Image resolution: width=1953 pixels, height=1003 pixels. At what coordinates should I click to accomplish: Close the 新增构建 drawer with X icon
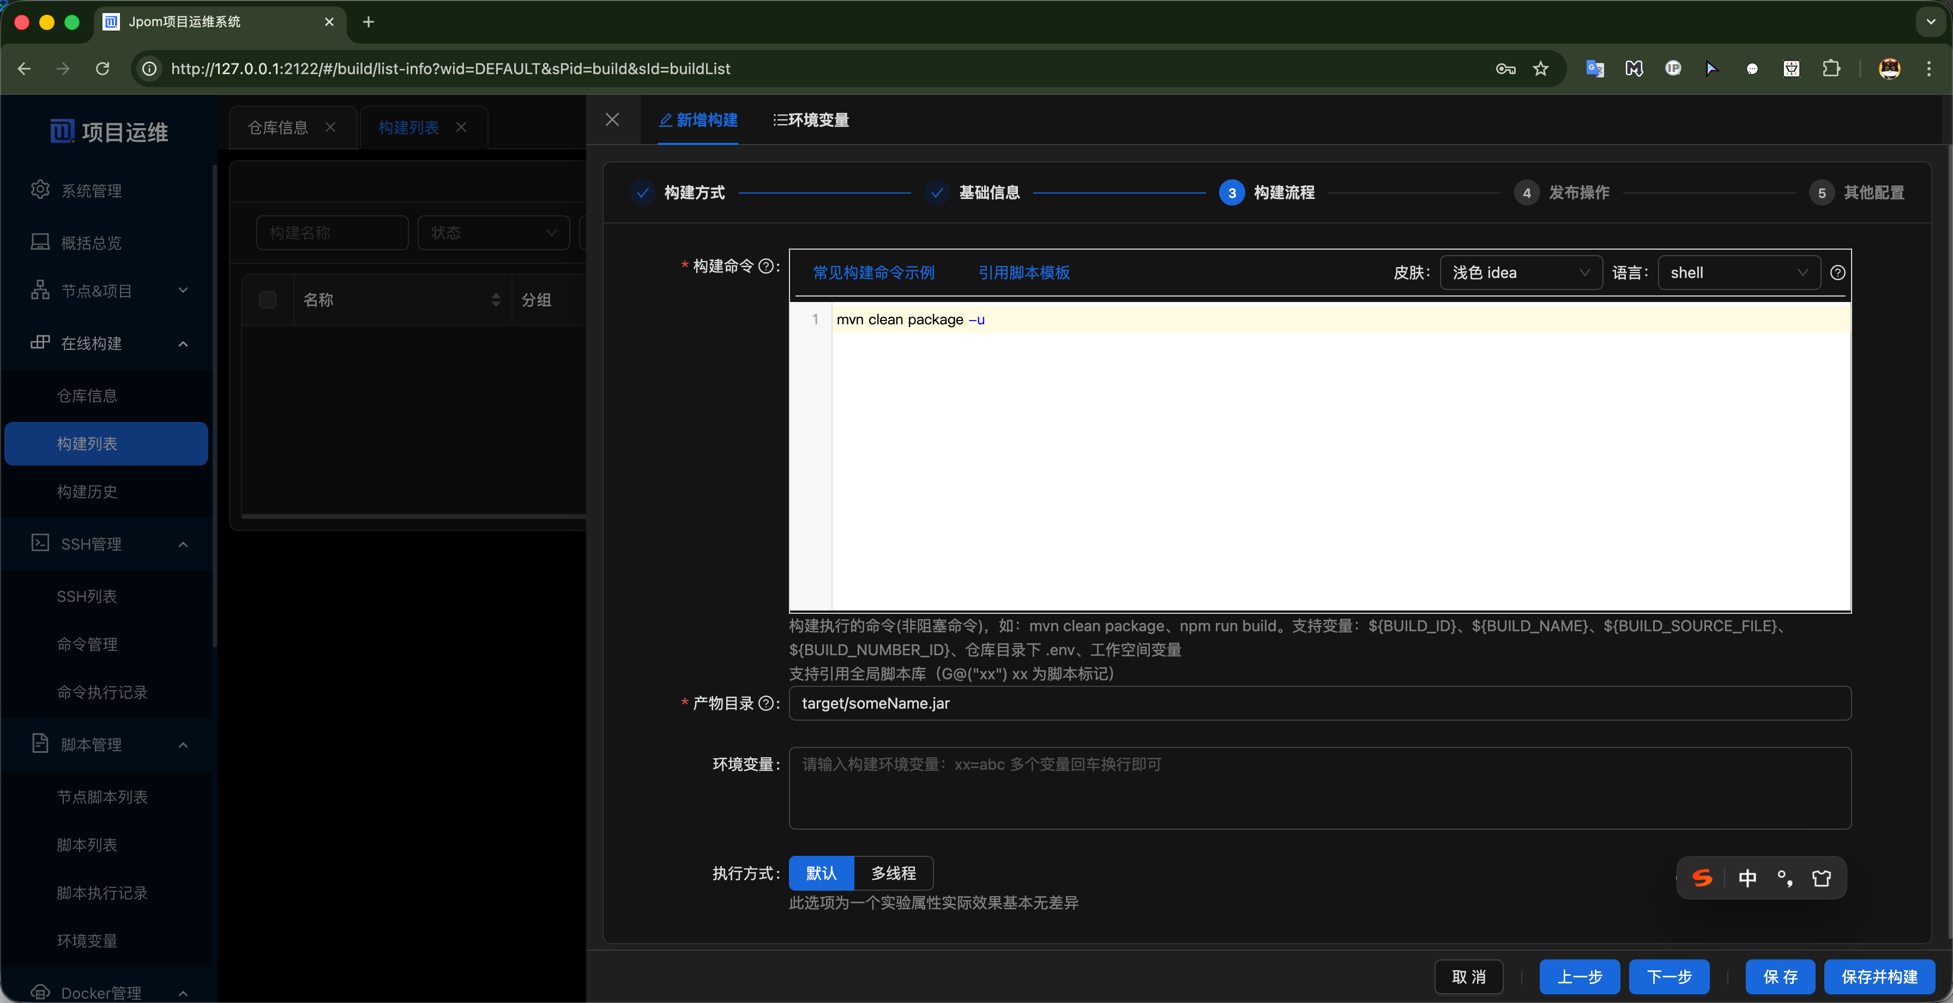(612, 120)
